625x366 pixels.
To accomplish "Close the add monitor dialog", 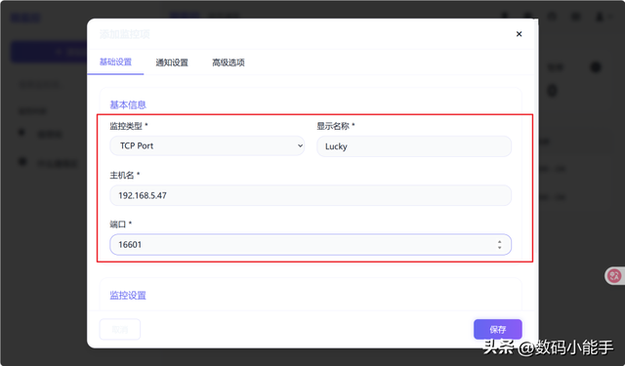I will [x=519, y=34].
